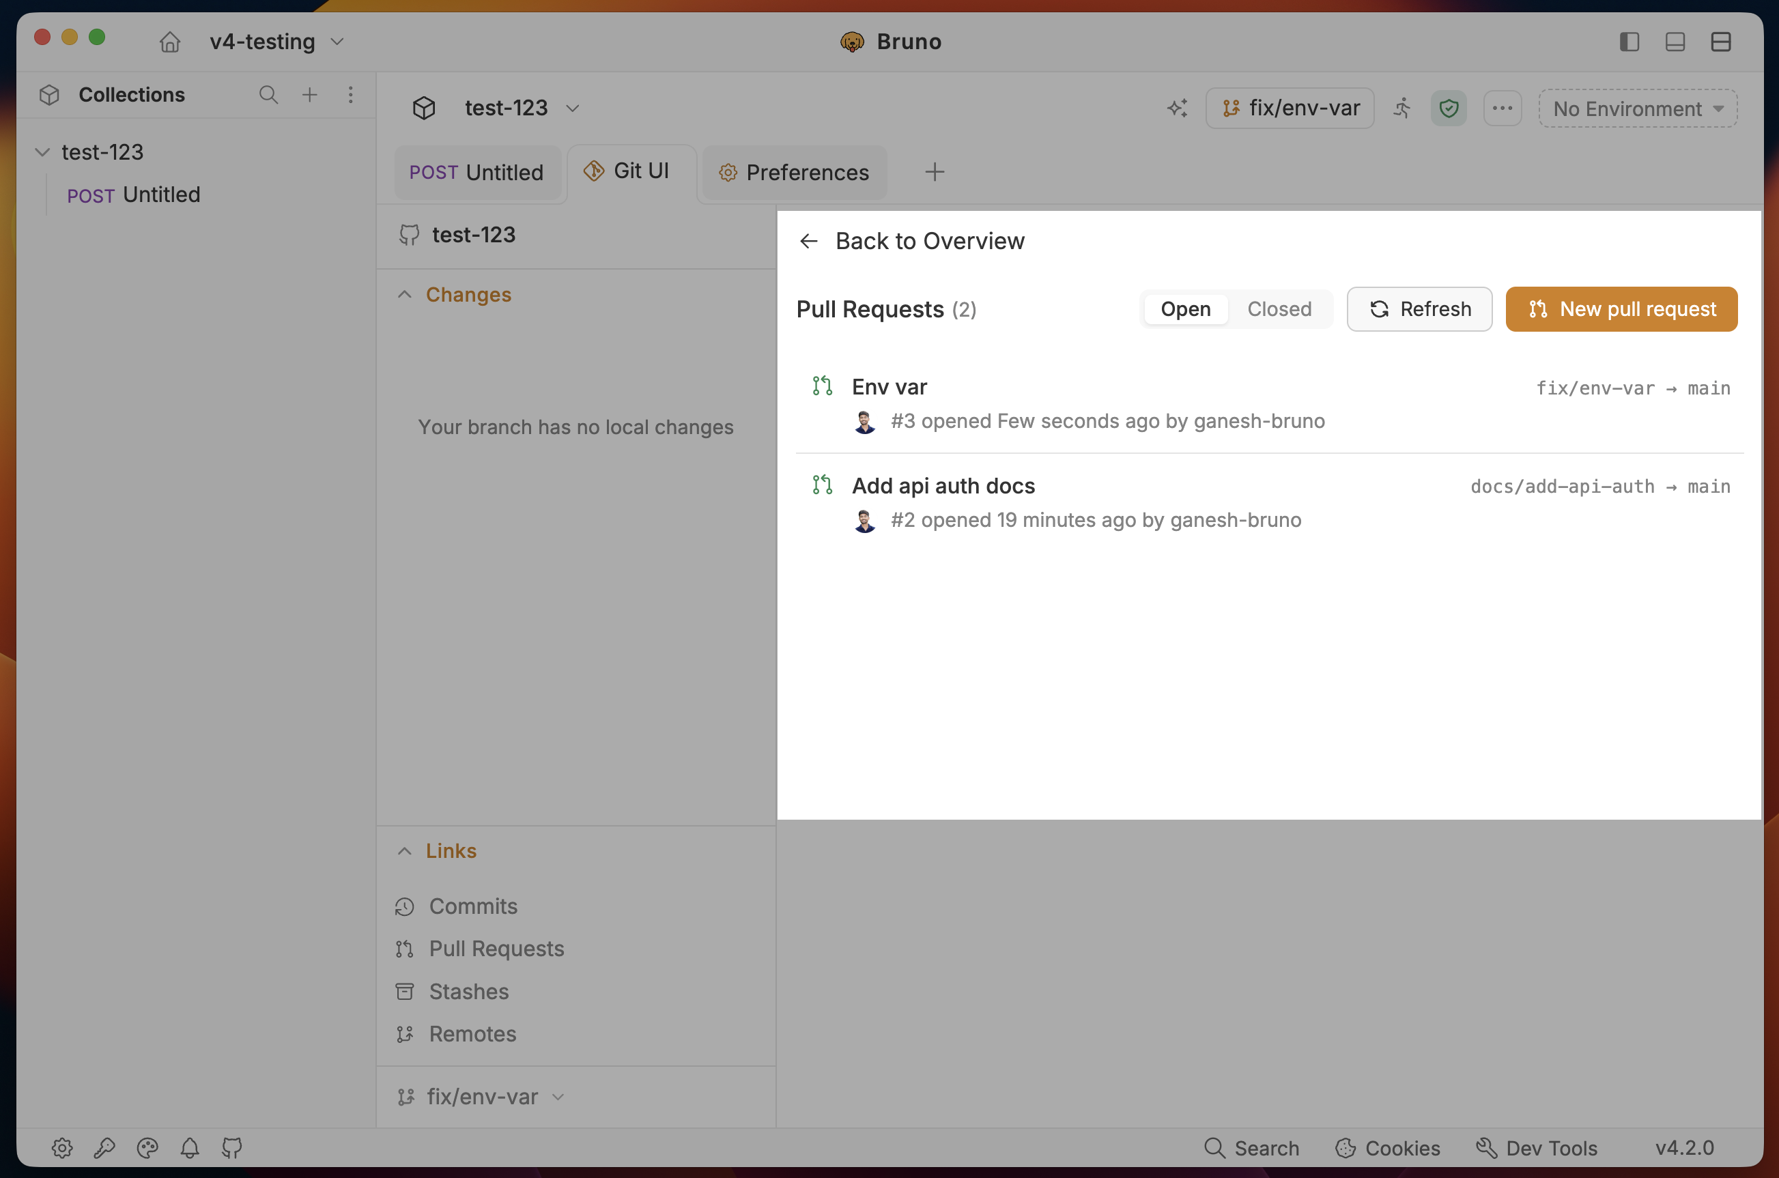Open settings gear in status bar
The image size is (1779, 1178).
(x=62, y=1148)
